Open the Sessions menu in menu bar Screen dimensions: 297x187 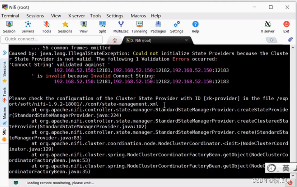[x=35, y=16]
